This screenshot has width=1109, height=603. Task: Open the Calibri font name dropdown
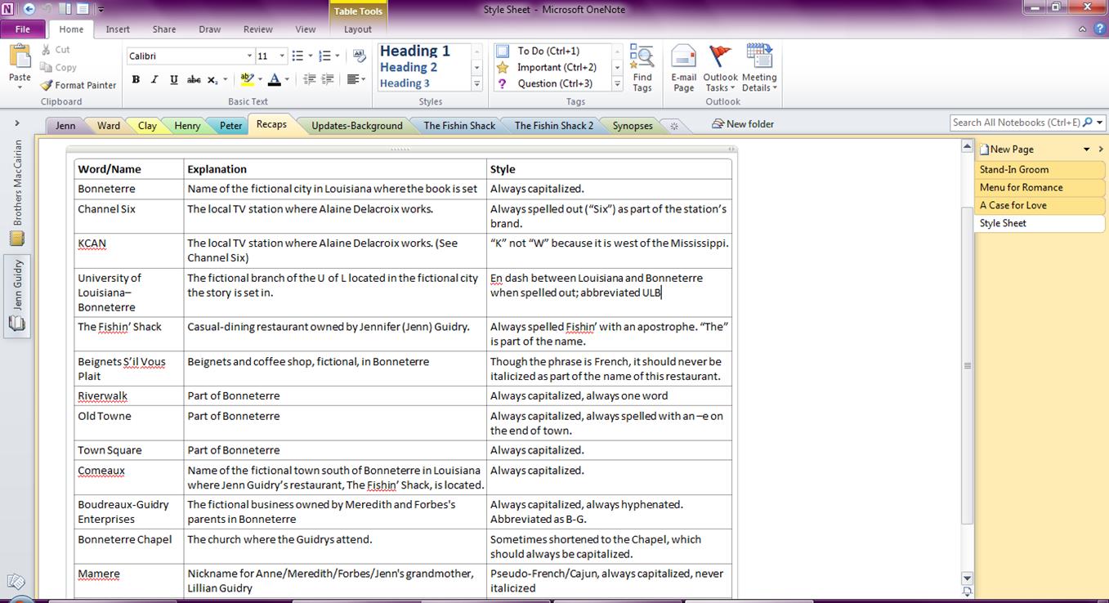(x=249, y=56)
